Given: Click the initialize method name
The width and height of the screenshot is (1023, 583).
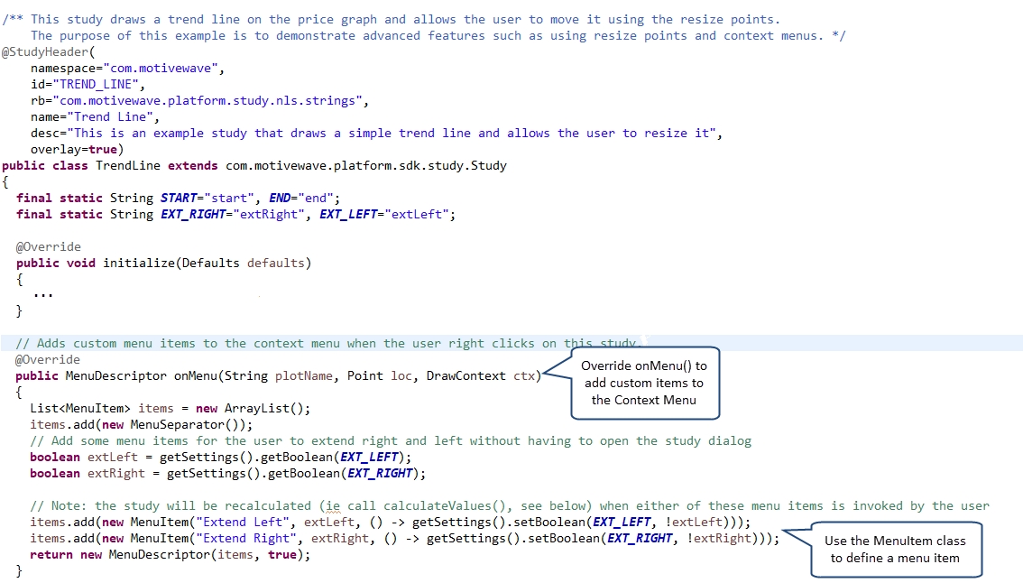Looking at the screenshot, I should tap(138, 264).
